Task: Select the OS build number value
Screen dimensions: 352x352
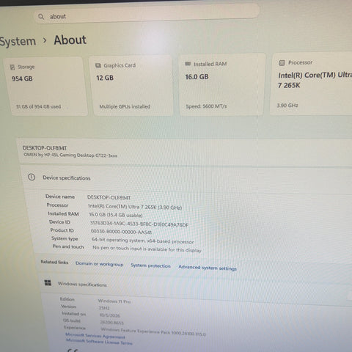Action: (111, 323)
